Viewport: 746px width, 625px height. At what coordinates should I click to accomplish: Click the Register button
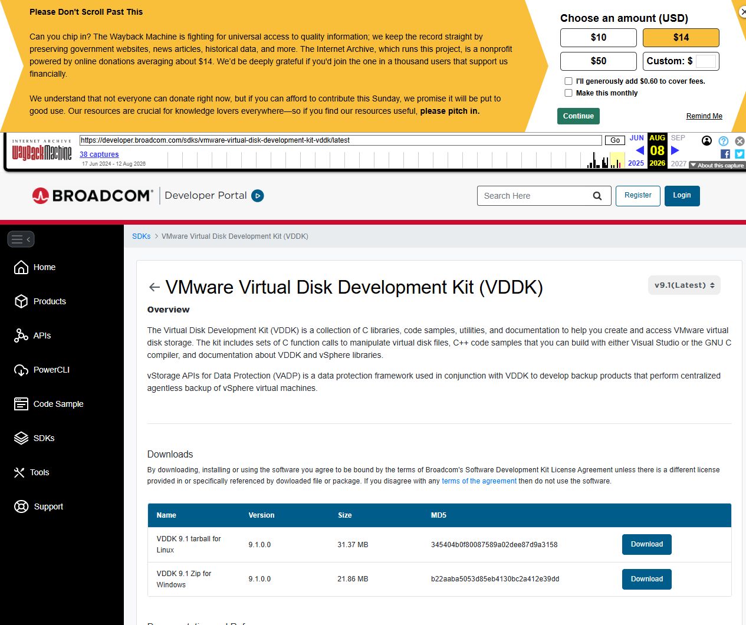(638, 196)
